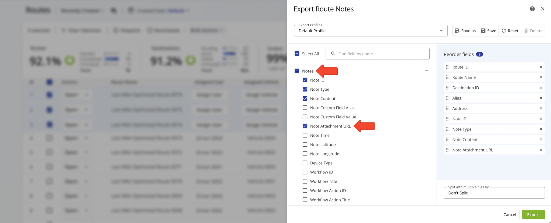Collapse the Notes section

point(426,71)
